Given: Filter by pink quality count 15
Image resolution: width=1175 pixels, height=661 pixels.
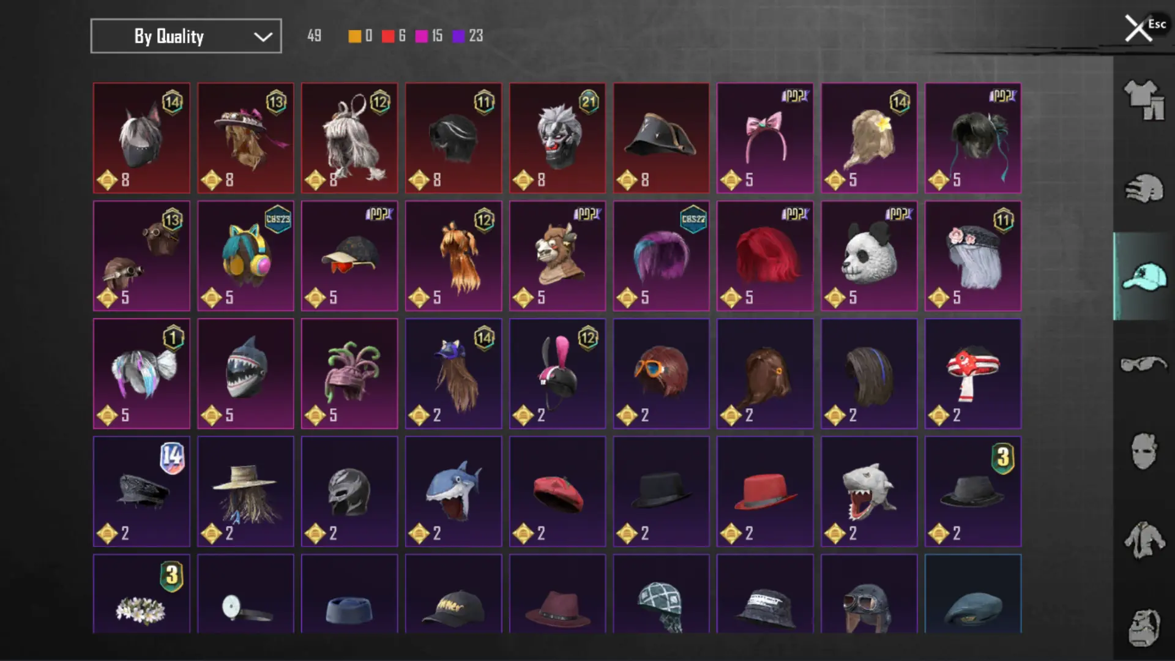Looking at the screenshot, I should (429, 36).
